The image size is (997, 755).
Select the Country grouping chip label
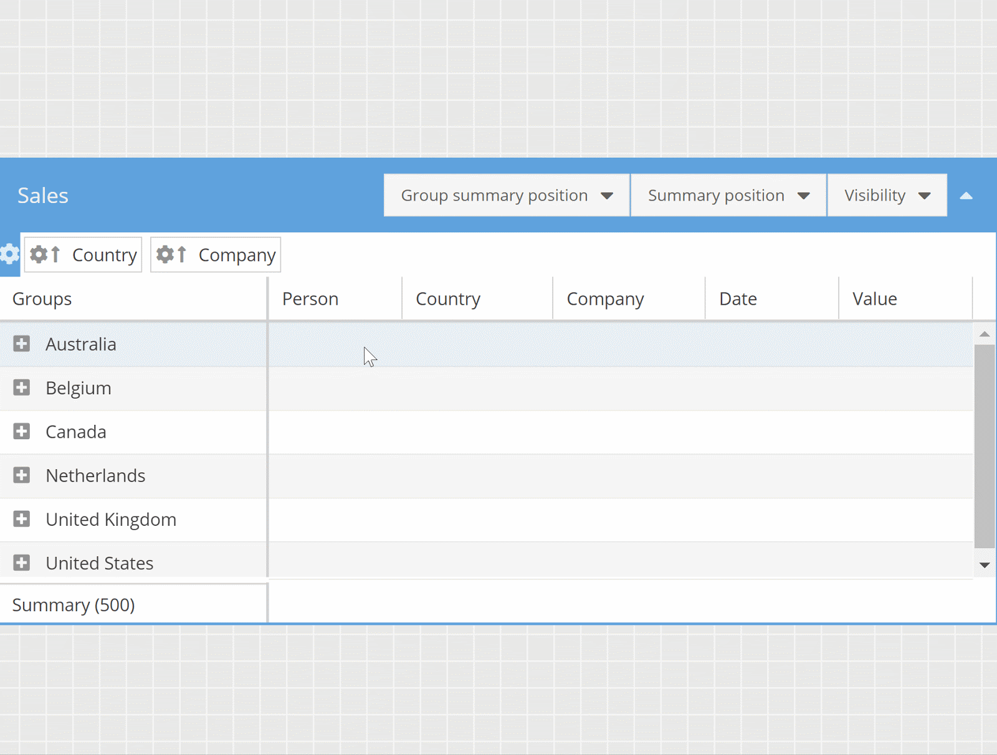[x=105, y=255]
